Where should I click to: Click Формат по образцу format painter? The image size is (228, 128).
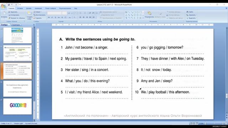pos(17,18)
